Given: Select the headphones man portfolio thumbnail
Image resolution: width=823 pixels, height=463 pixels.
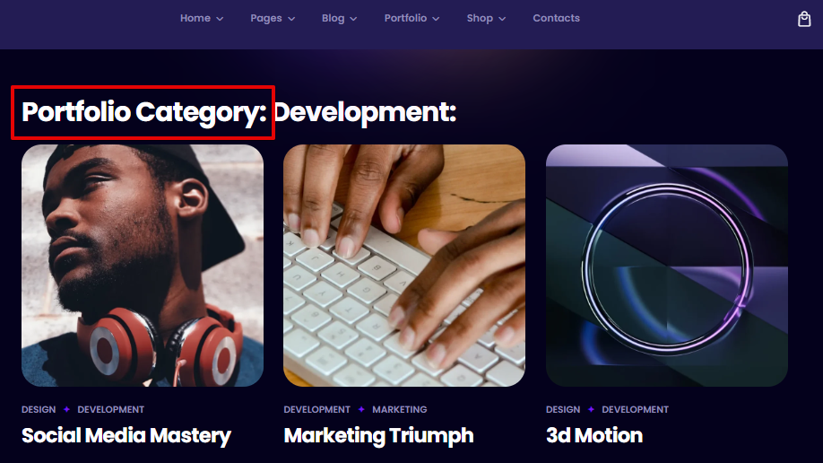Looking at the screenshot, I should pos(143,266).
